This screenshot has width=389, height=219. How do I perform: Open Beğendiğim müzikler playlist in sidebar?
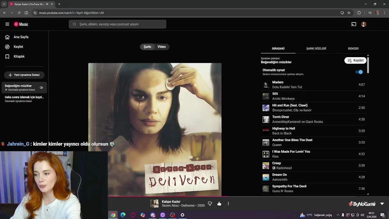pyautogui.click(x=24, y=88)
